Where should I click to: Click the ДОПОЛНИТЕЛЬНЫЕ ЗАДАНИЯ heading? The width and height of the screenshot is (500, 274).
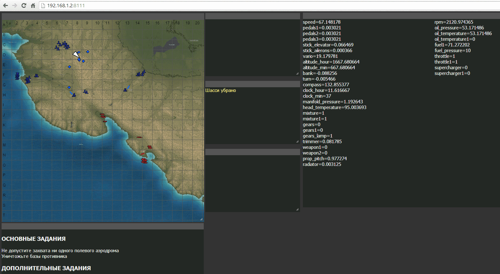[x=46, y=268]
